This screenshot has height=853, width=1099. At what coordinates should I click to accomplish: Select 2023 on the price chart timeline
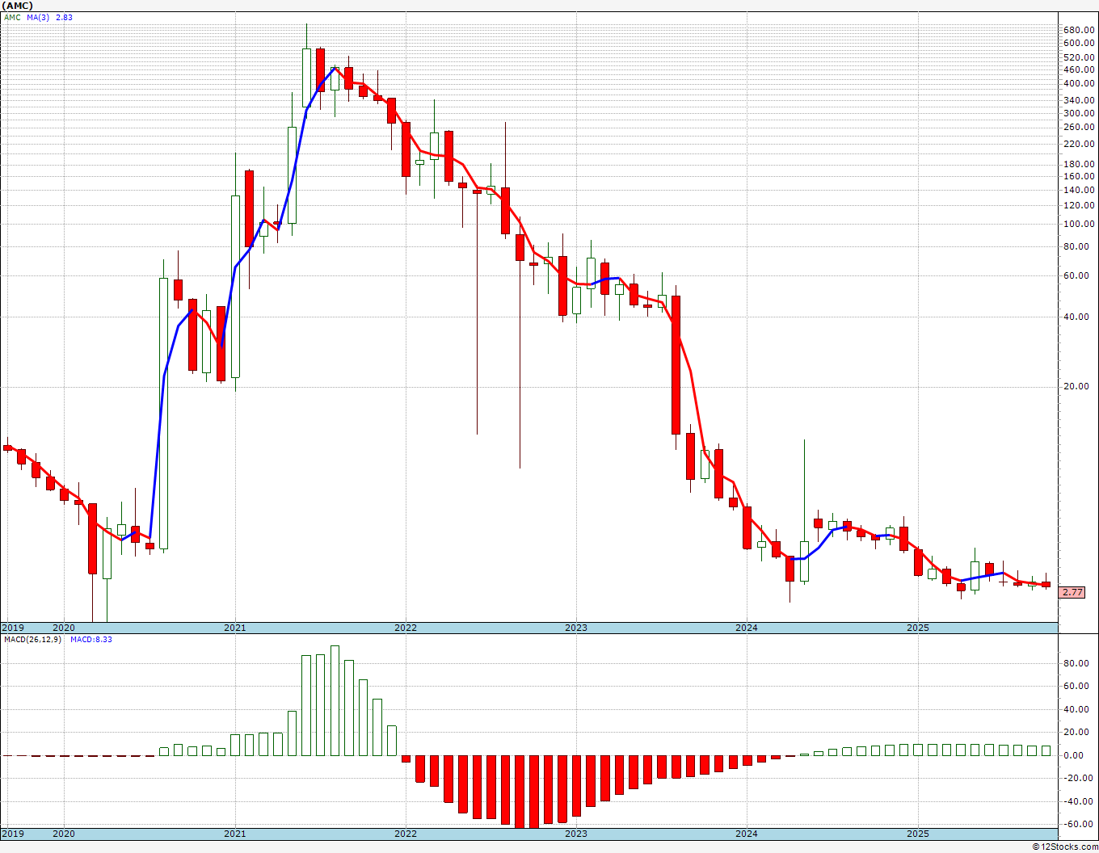click(575, 628)
